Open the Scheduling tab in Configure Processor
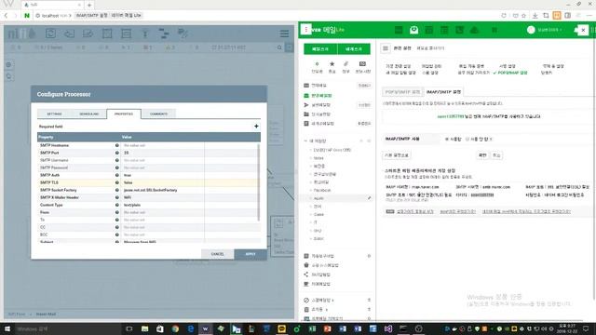Viewport: 596px width, 335px height. (89, 114)
